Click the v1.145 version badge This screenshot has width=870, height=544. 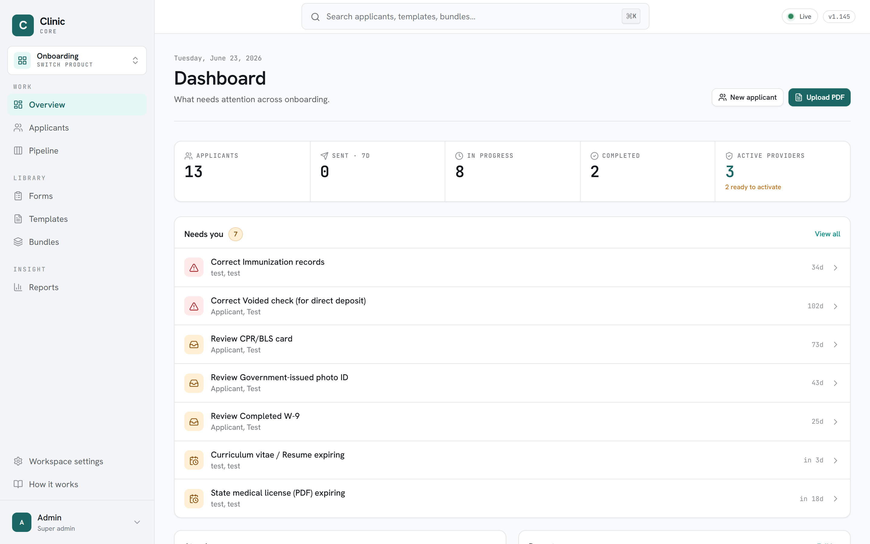pos(839,17)
